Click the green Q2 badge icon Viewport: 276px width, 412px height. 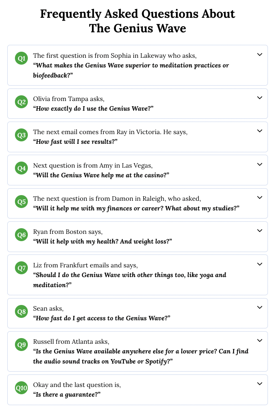[21, 102]
